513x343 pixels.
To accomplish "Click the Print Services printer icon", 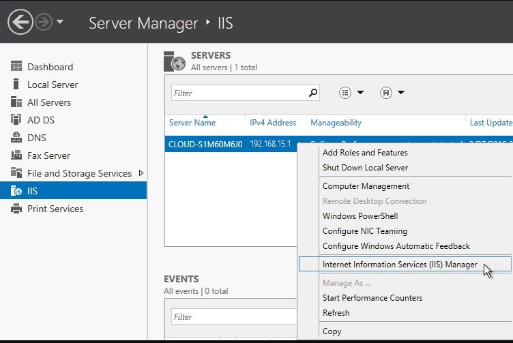I will pos(16,208).
